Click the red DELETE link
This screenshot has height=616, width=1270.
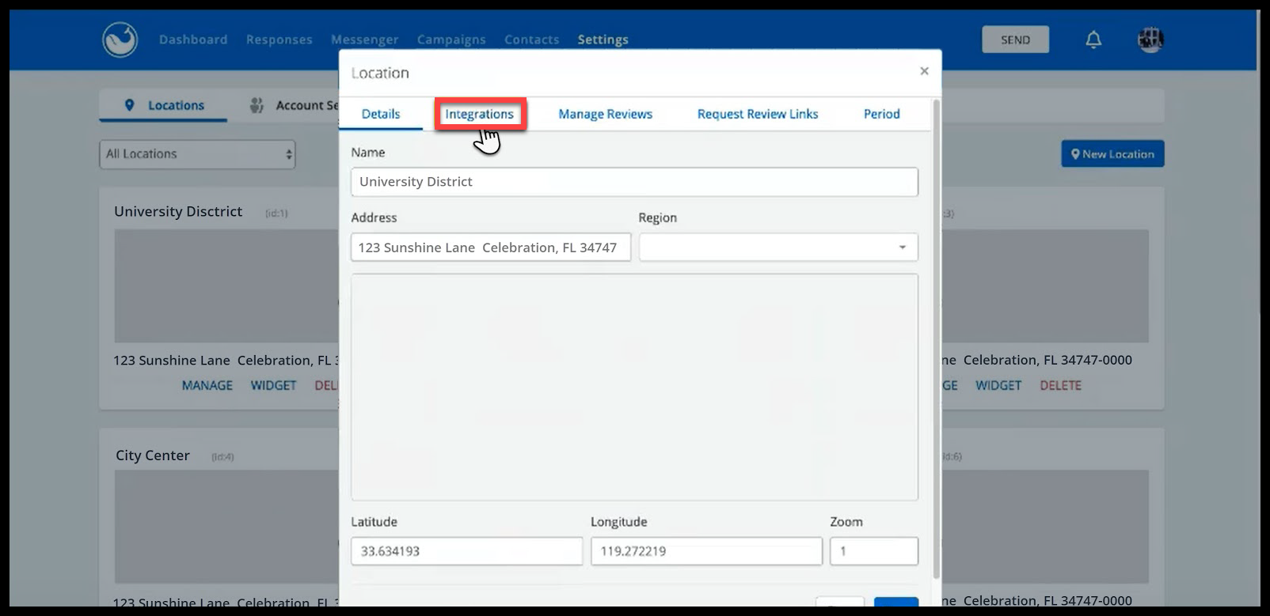[x=1060, y=385]
